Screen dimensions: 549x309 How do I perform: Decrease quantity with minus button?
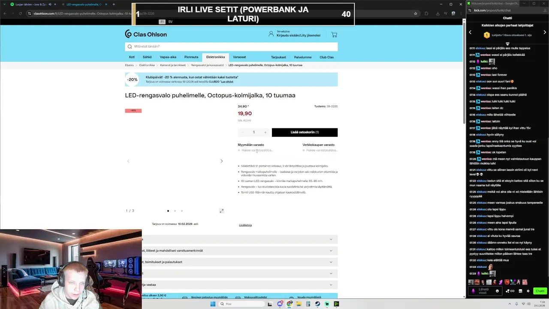pyautogui.click(x=242, y=132)
